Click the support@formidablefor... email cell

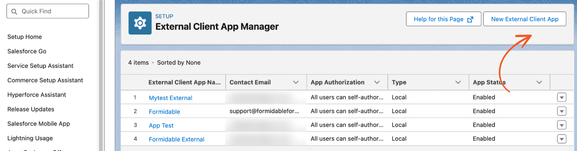[265, 111]
